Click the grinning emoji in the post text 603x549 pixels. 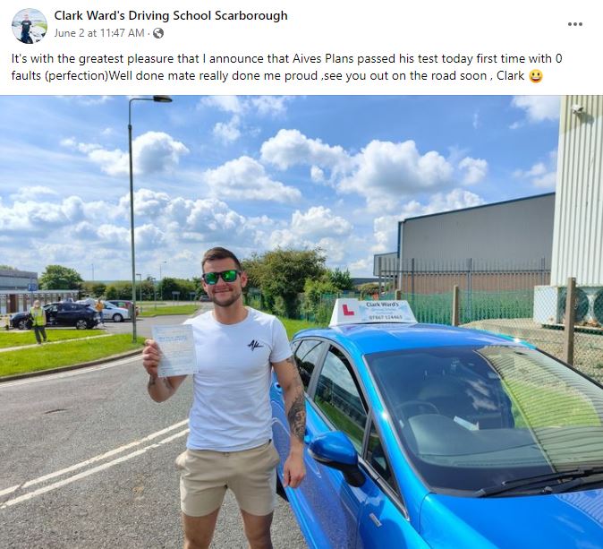pos(536,75)
